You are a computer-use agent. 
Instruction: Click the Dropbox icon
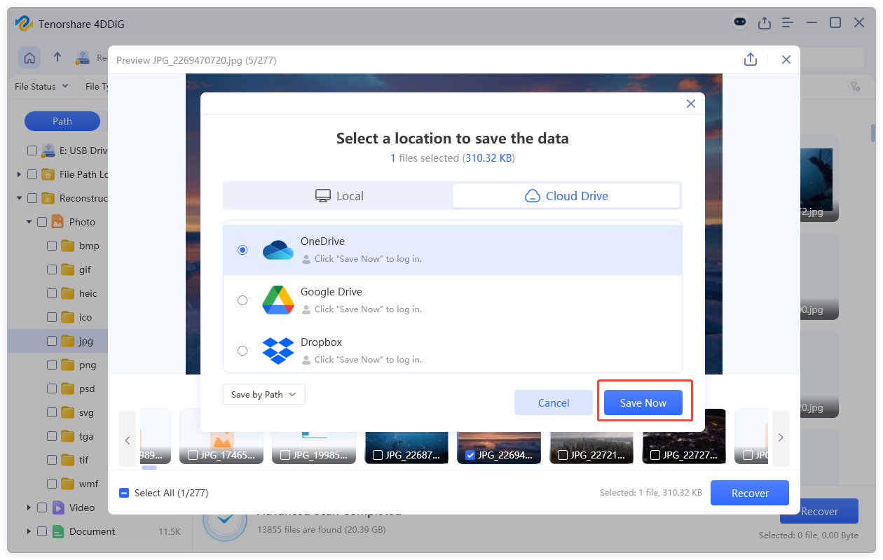click(278, 350)
